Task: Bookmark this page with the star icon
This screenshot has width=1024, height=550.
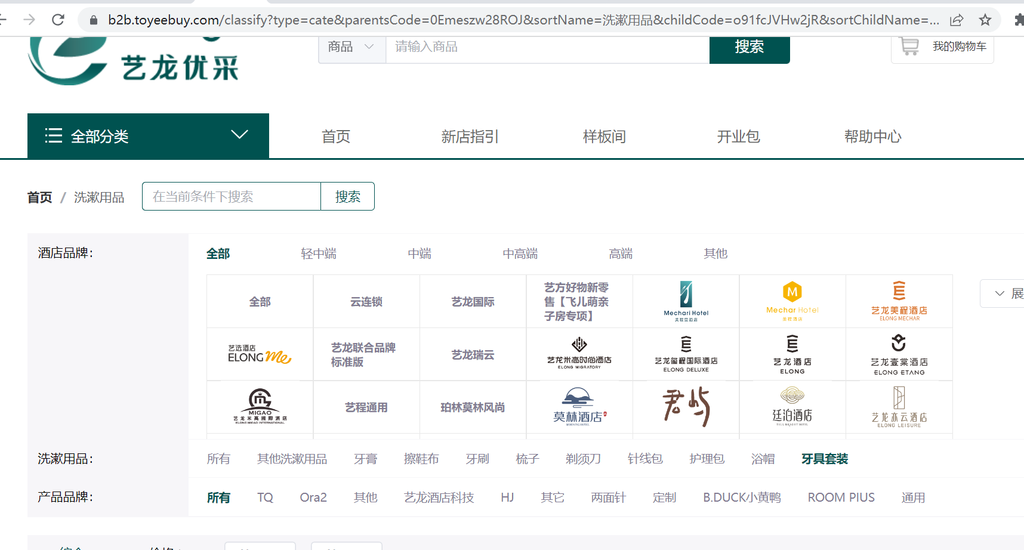Action: pyautogui.click(x=985, y=20)
